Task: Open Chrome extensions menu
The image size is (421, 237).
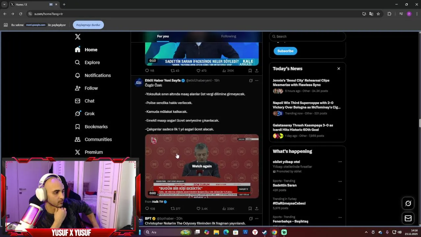Action: [x=389, y=14]
